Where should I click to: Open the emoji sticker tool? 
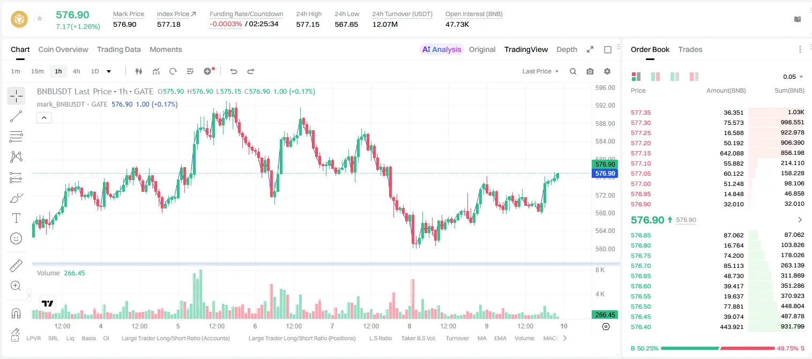coord(16,238)
